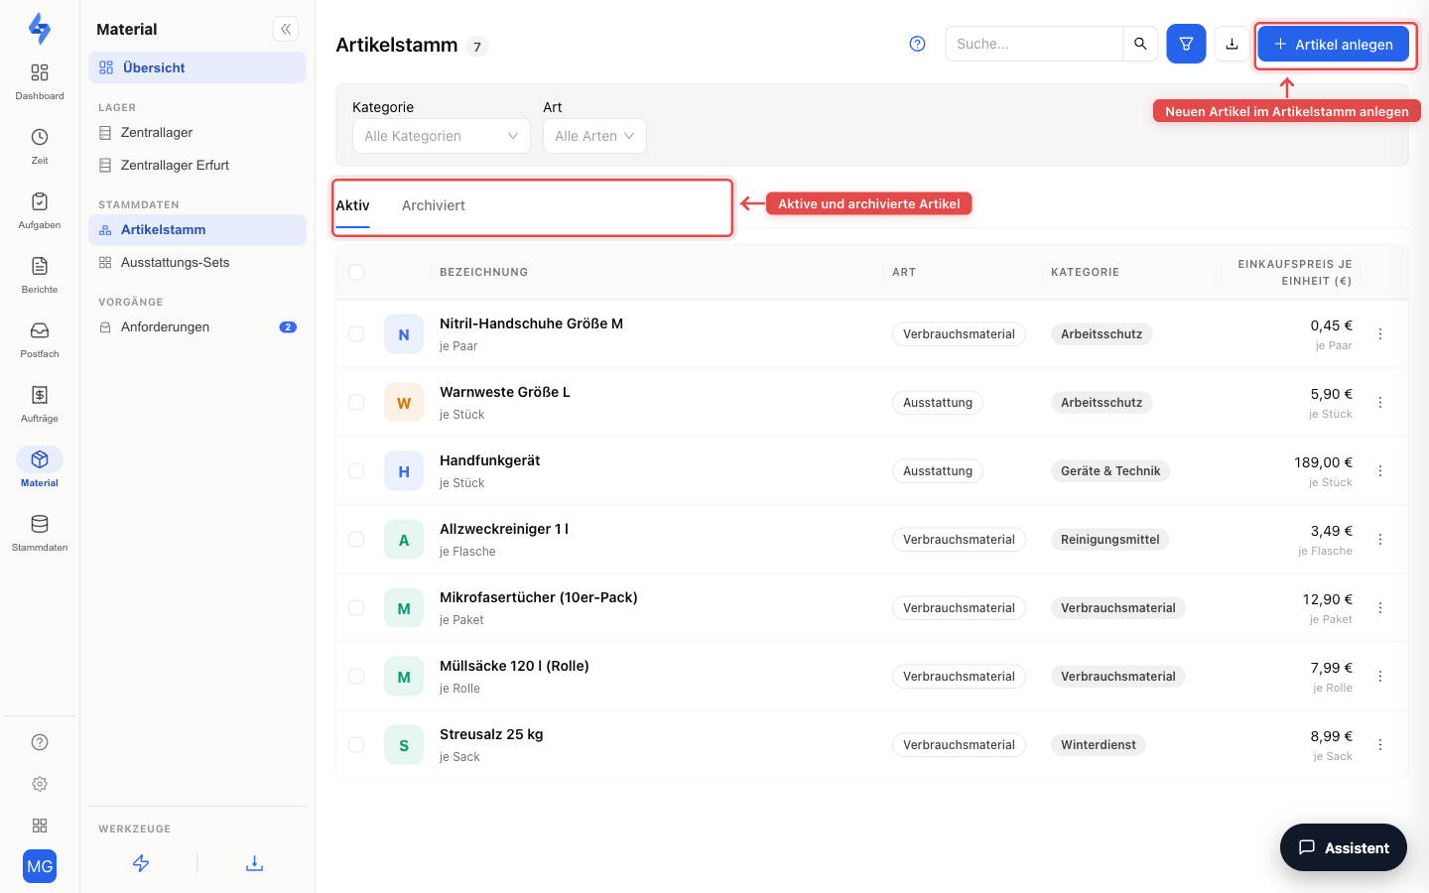
Task: Click the Geräte & Technik category badge
Action: point(1110,471)
